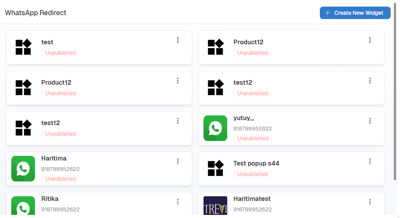Click the phone number on the Haritima card

tap(60, 169)
